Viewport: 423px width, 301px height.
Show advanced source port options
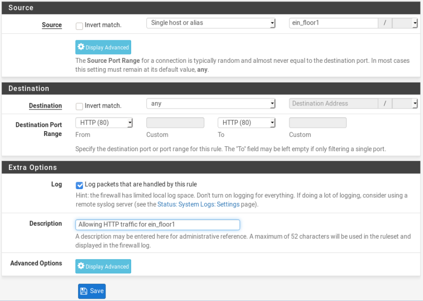pos(103,47)
